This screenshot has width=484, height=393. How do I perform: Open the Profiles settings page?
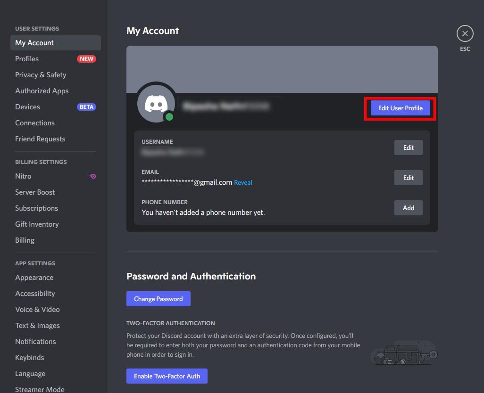click(x=27, y=58)
